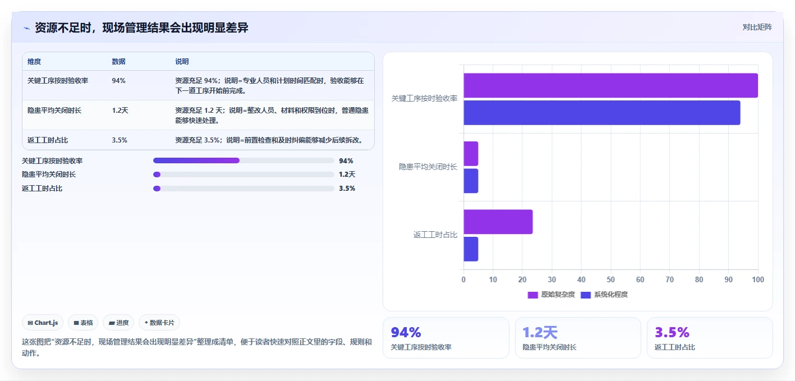
Task: Click the footer caption starting 这张图把
Action: (x=197, y=347)
